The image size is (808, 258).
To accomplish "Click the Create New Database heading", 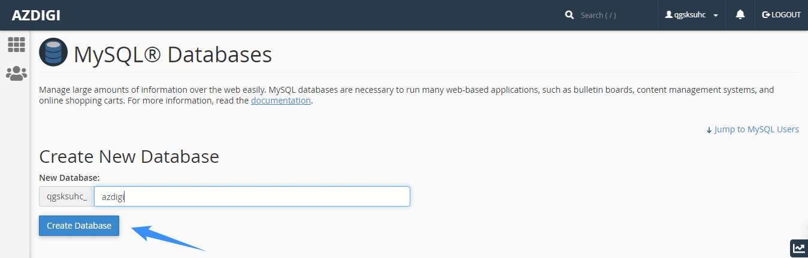I will point(129,157).
